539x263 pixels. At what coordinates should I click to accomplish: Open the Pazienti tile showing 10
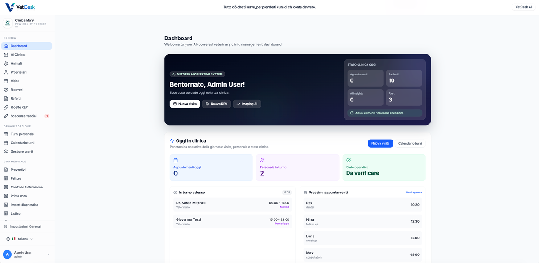coord(404,78)
